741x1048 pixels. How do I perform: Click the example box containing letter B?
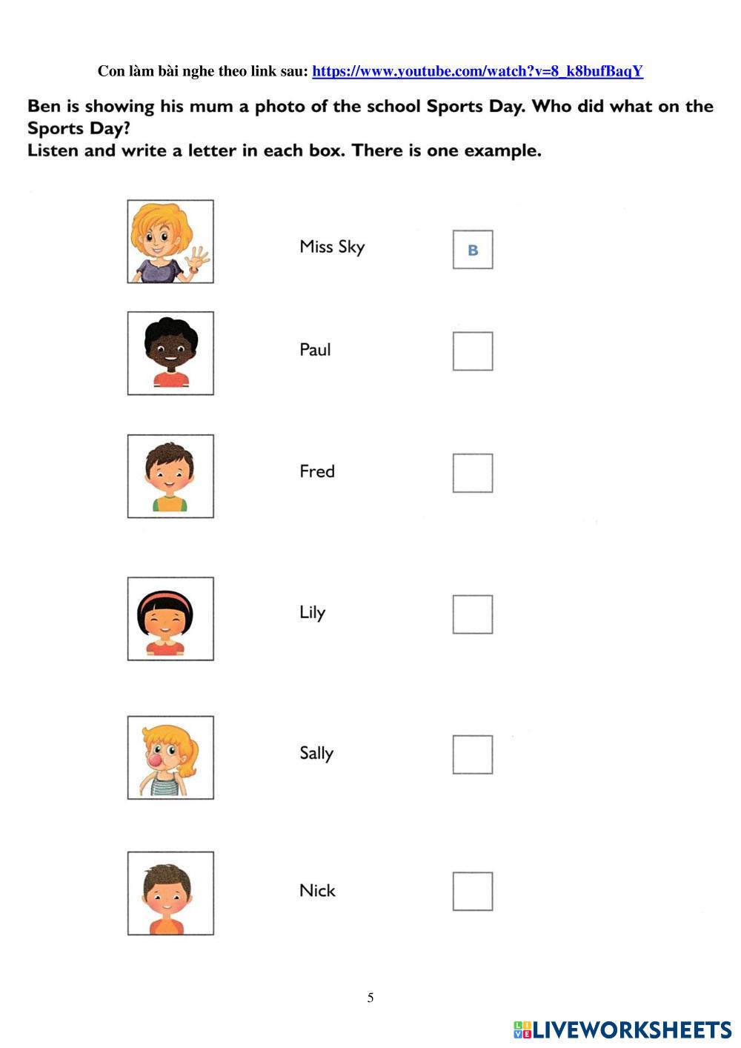473,250
